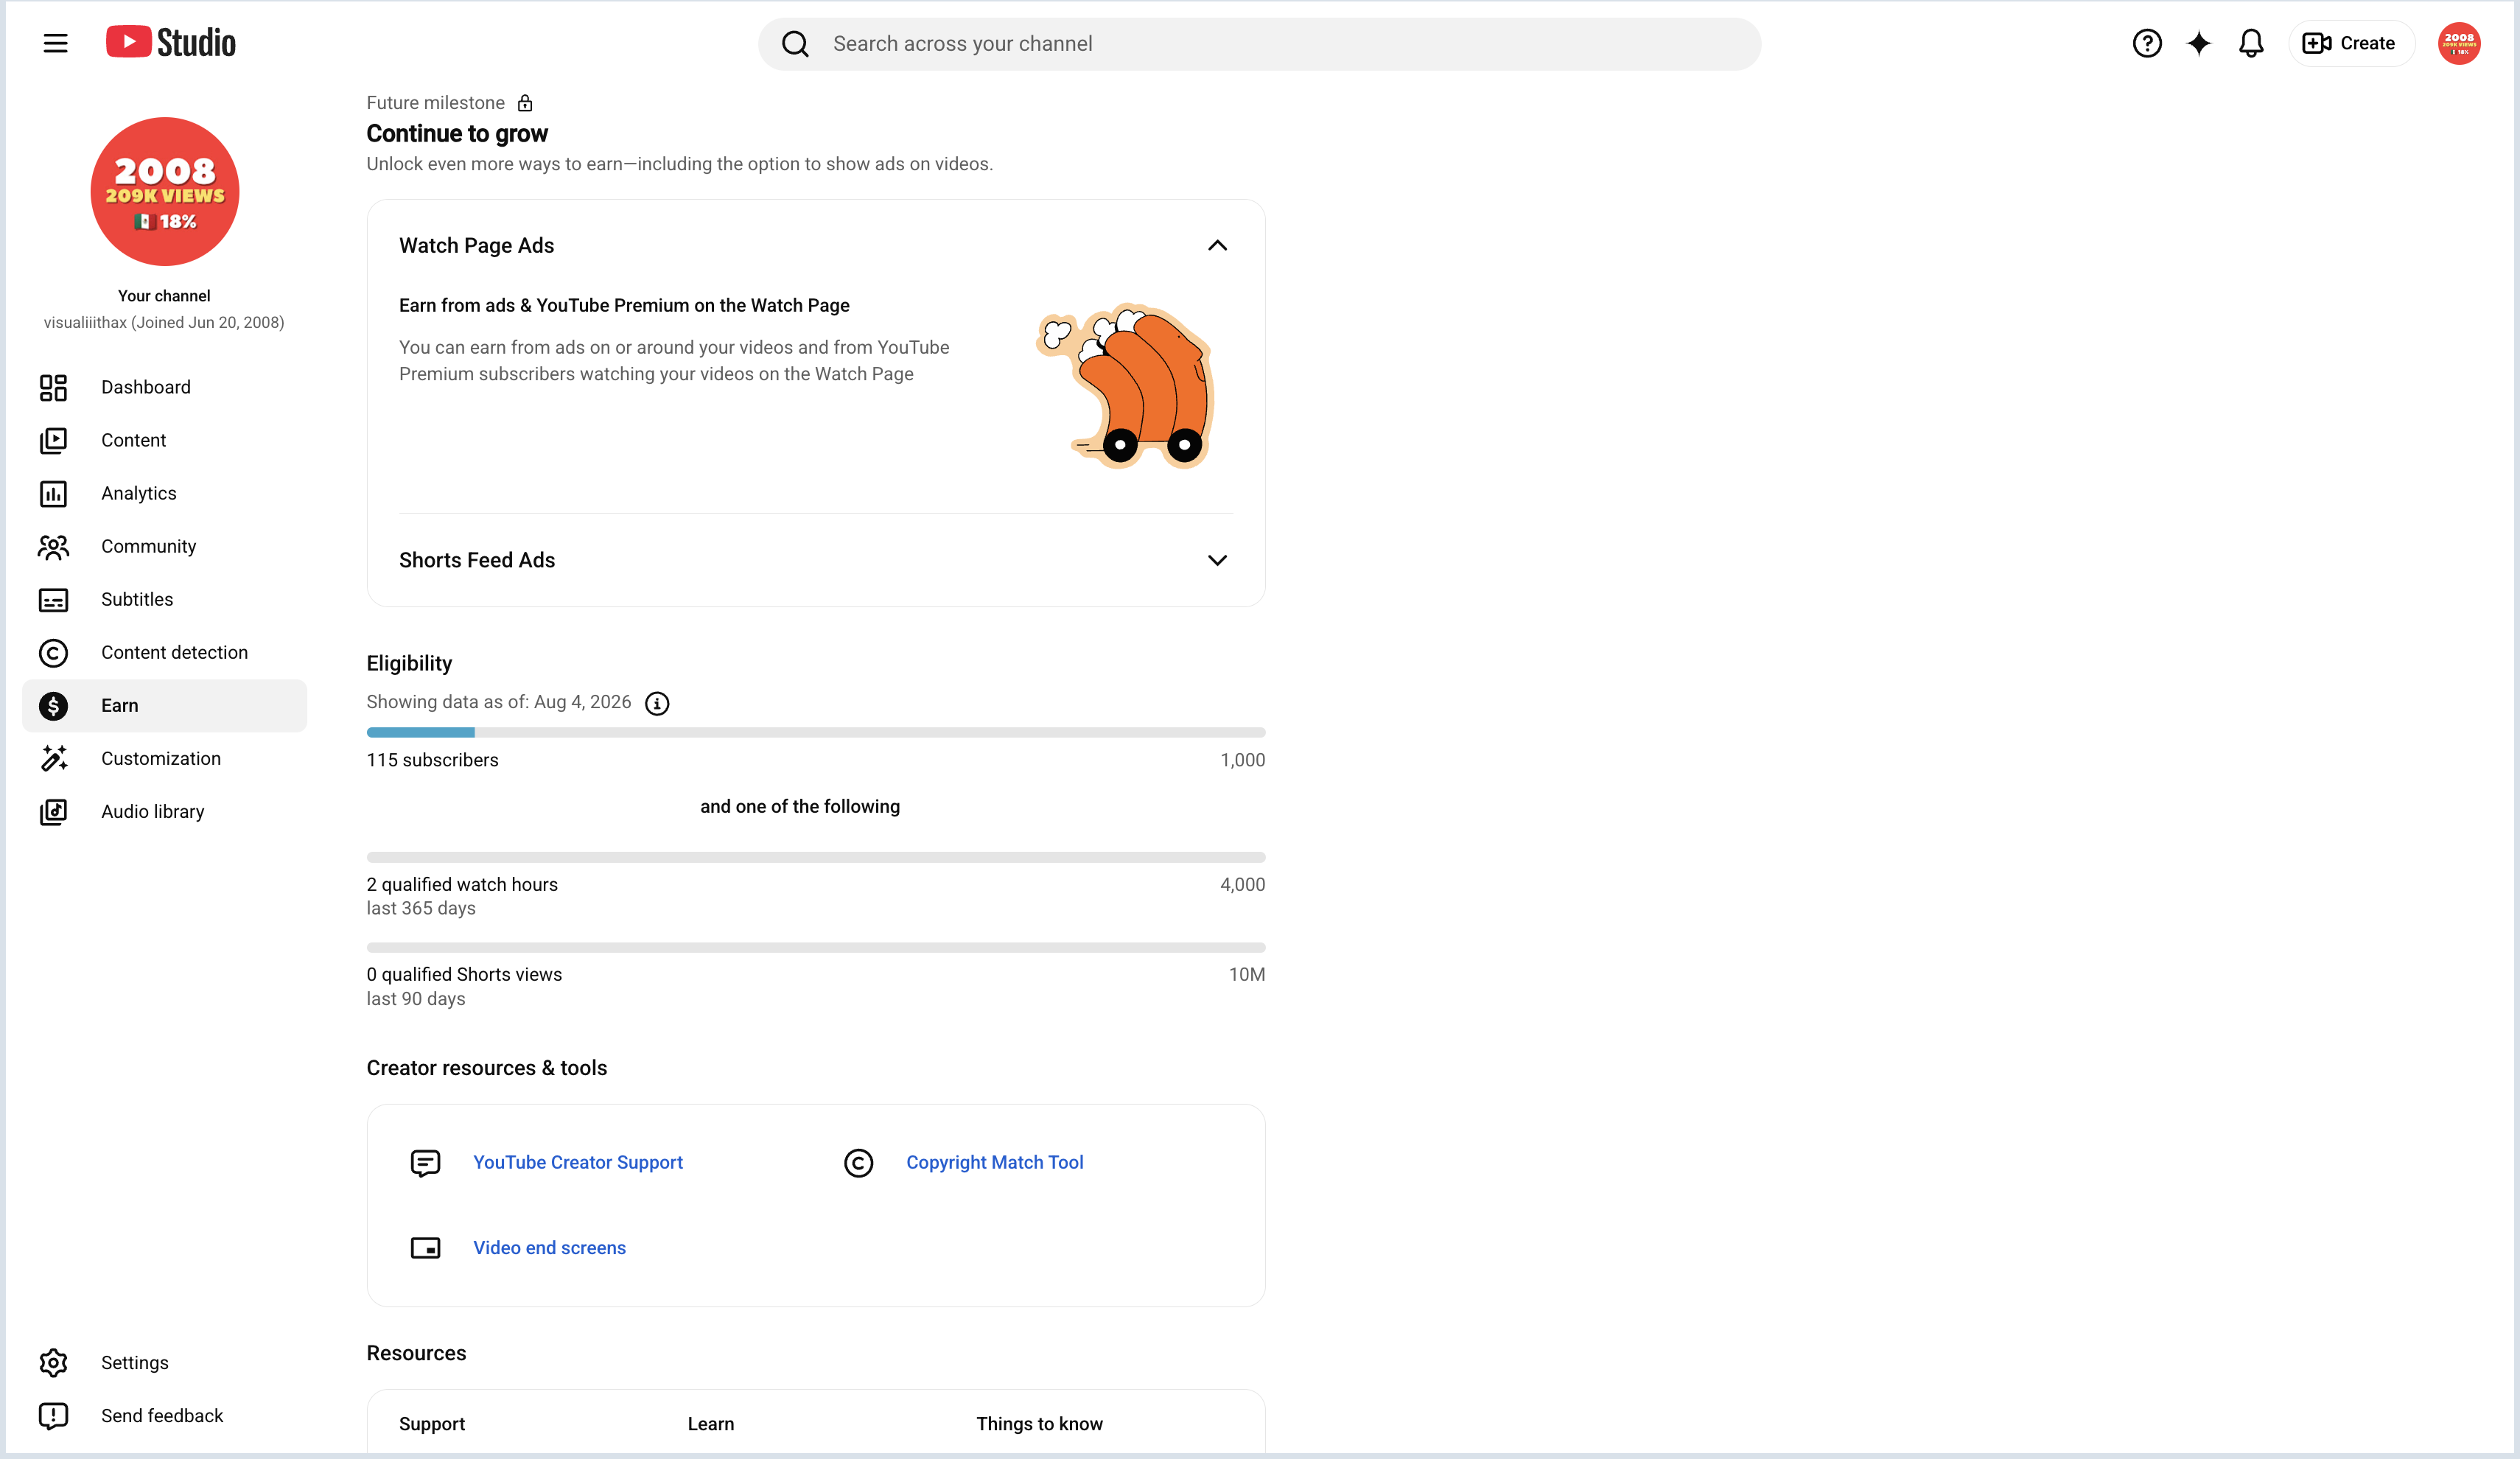Screen dimensions: 2520x1459
Task: Click the Learn column heading
Action: pos(711,1423)
